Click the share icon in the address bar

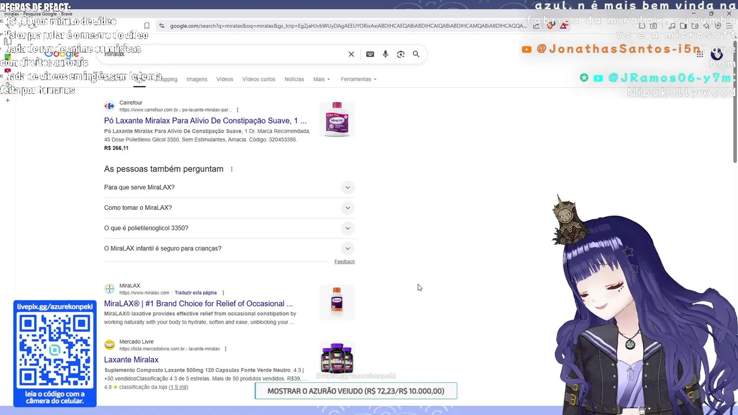point(536,26)
